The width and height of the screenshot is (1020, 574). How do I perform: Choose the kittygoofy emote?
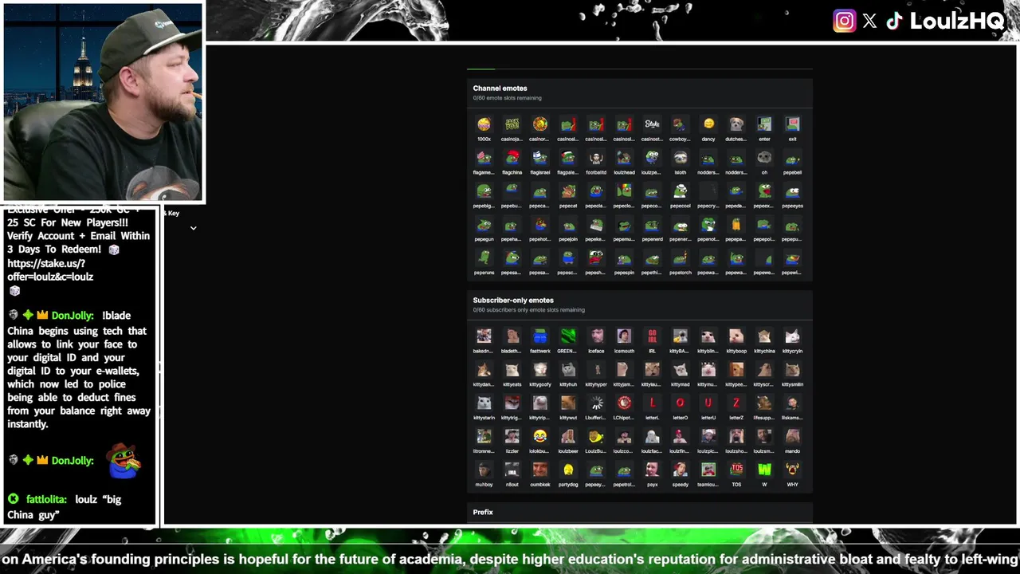pos(539,370)
